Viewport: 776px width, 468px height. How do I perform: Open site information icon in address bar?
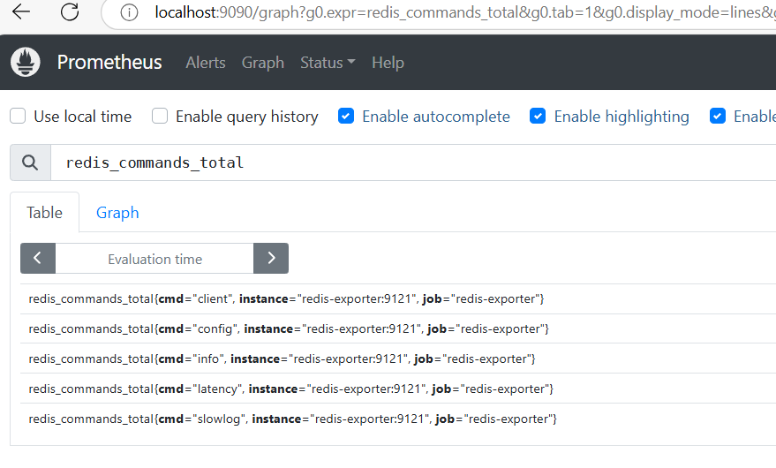(x=129, y=12)
